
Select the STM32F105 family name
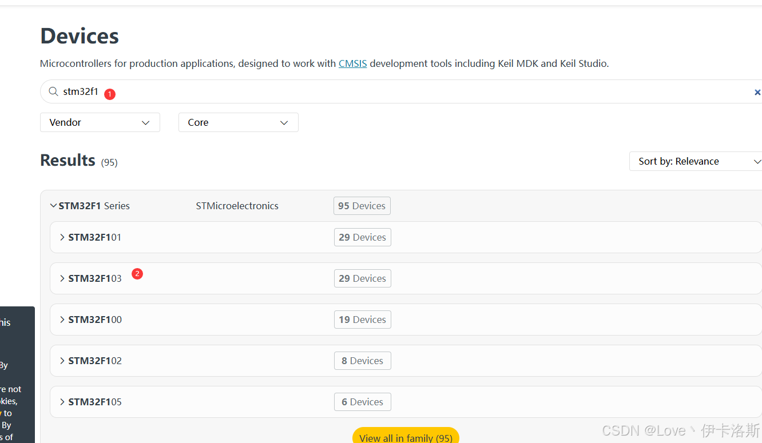(95, 402)
